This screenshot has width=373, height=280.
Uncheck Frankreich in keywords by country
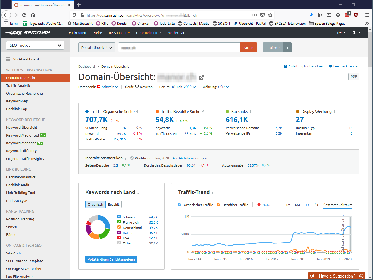[x=119, y=222]
